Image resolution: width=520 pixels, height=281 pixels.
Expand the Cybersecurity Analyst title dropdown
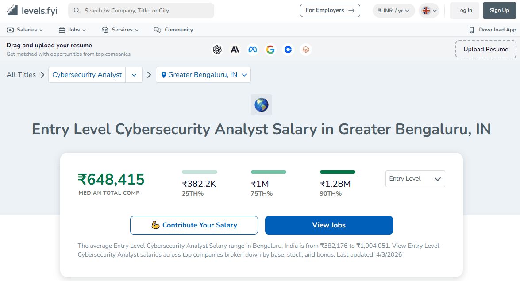134,75
